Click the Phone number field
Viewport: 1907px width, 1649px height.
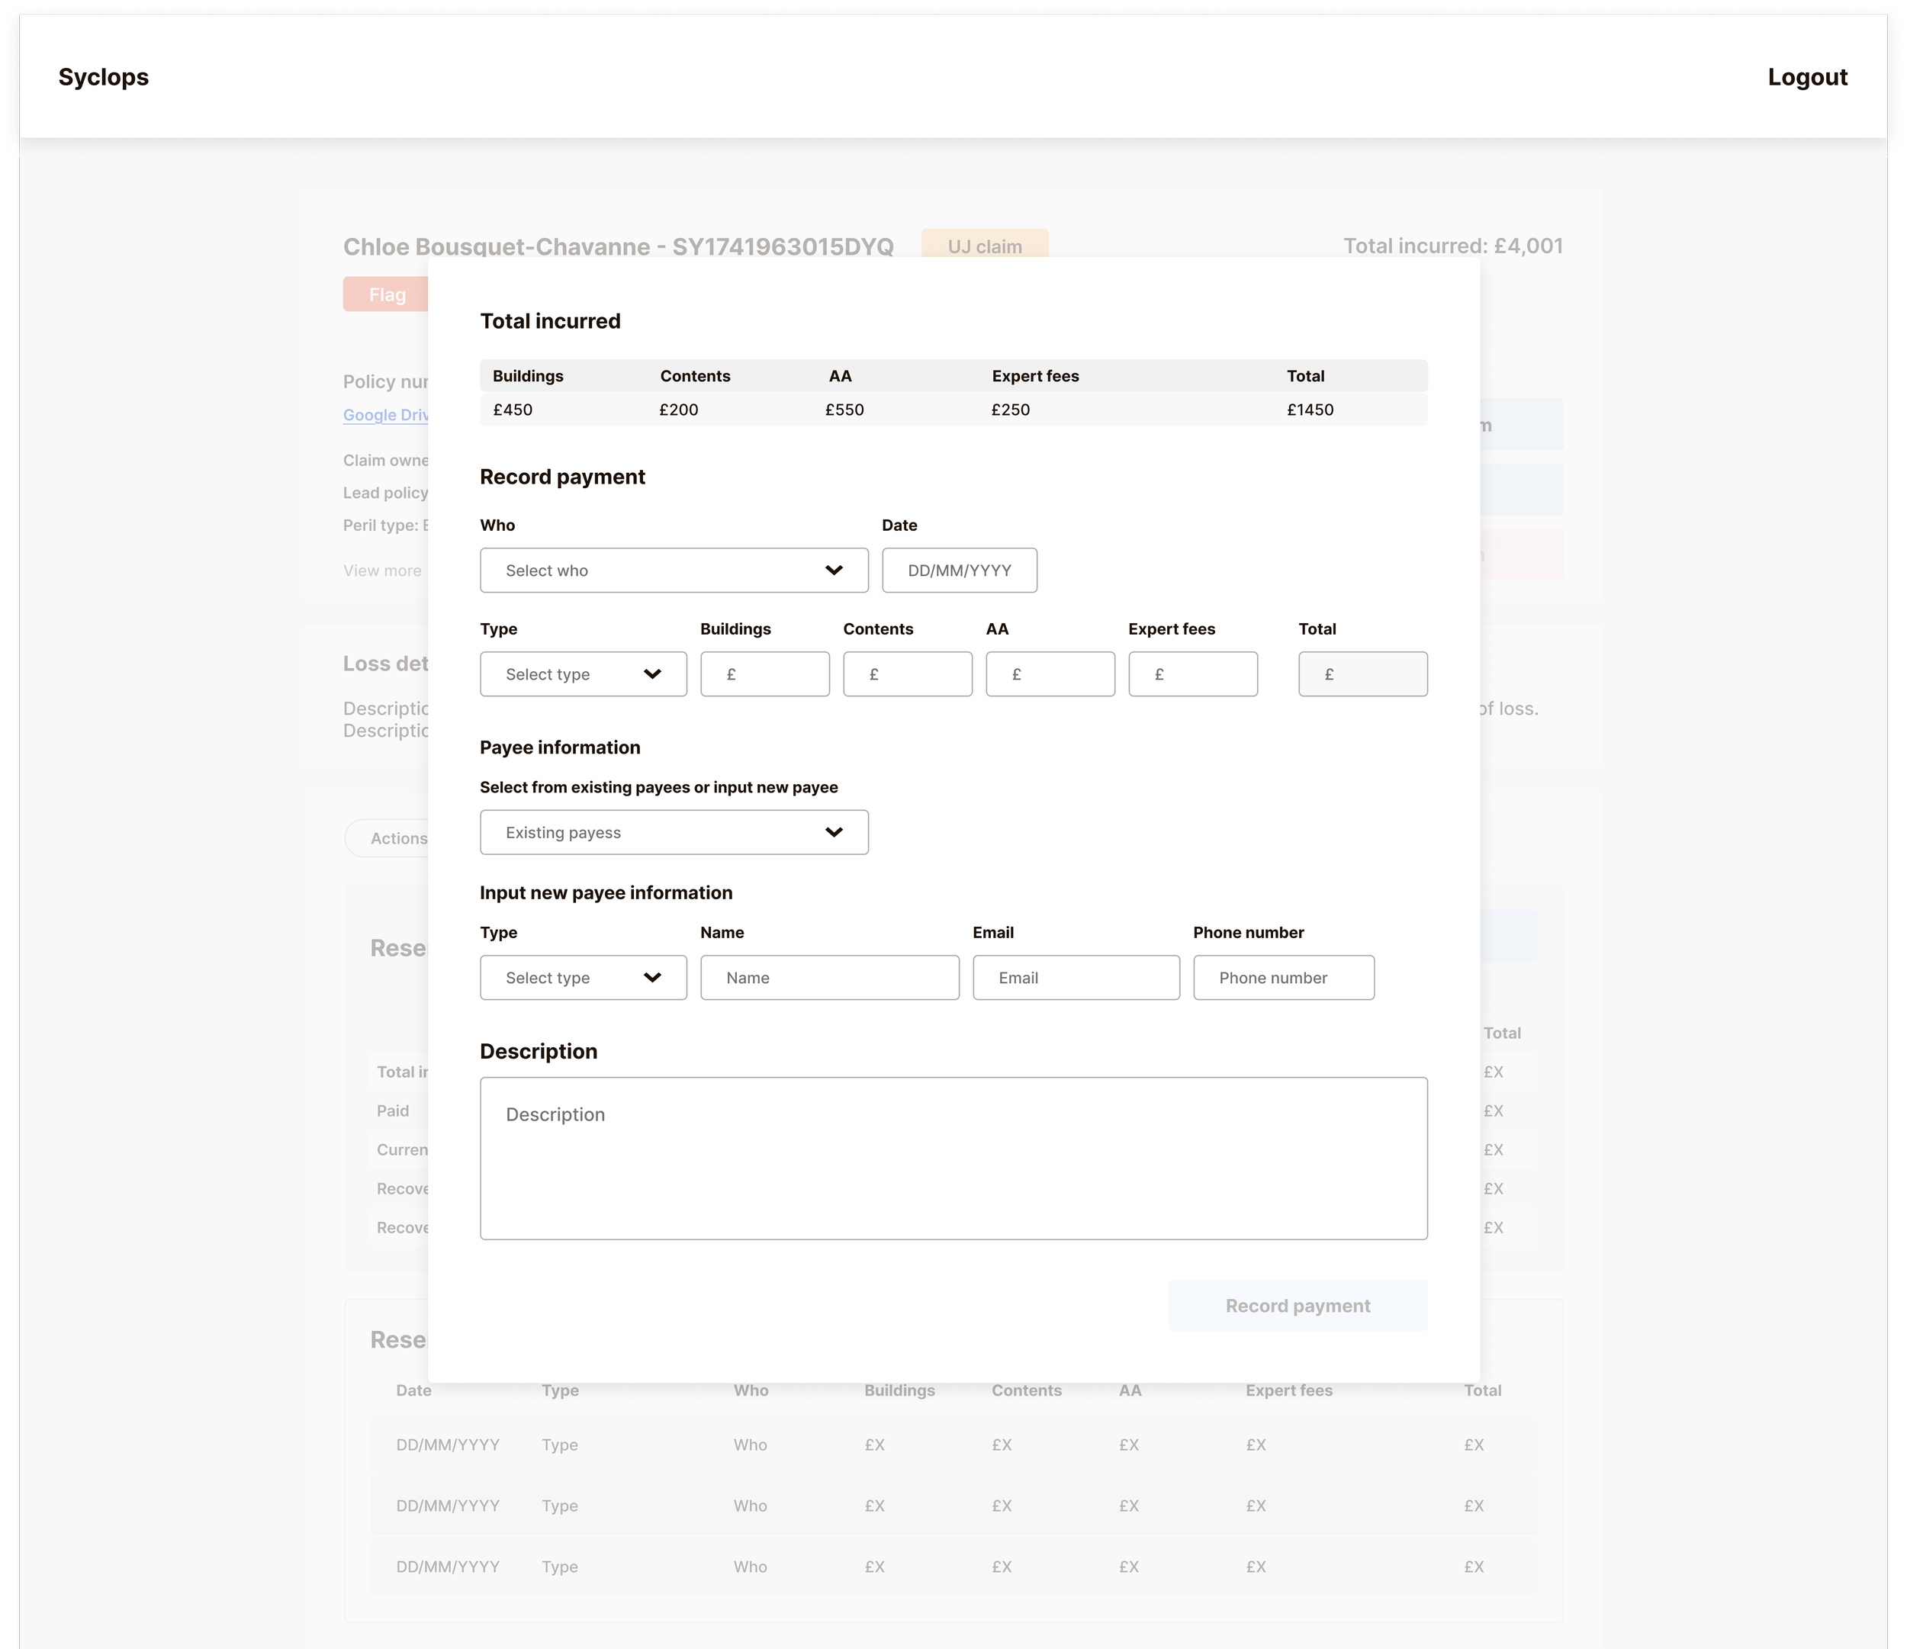coord(1283,977)
